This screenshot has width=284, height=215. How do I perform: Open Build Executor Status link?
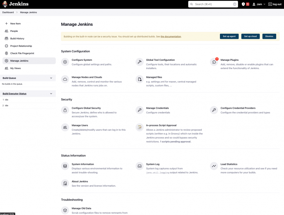14,94
